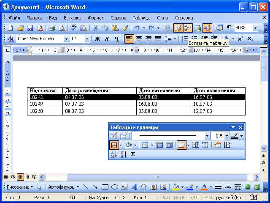Open the Файл menu
This screenshot has width=270, height=203.
14,18
